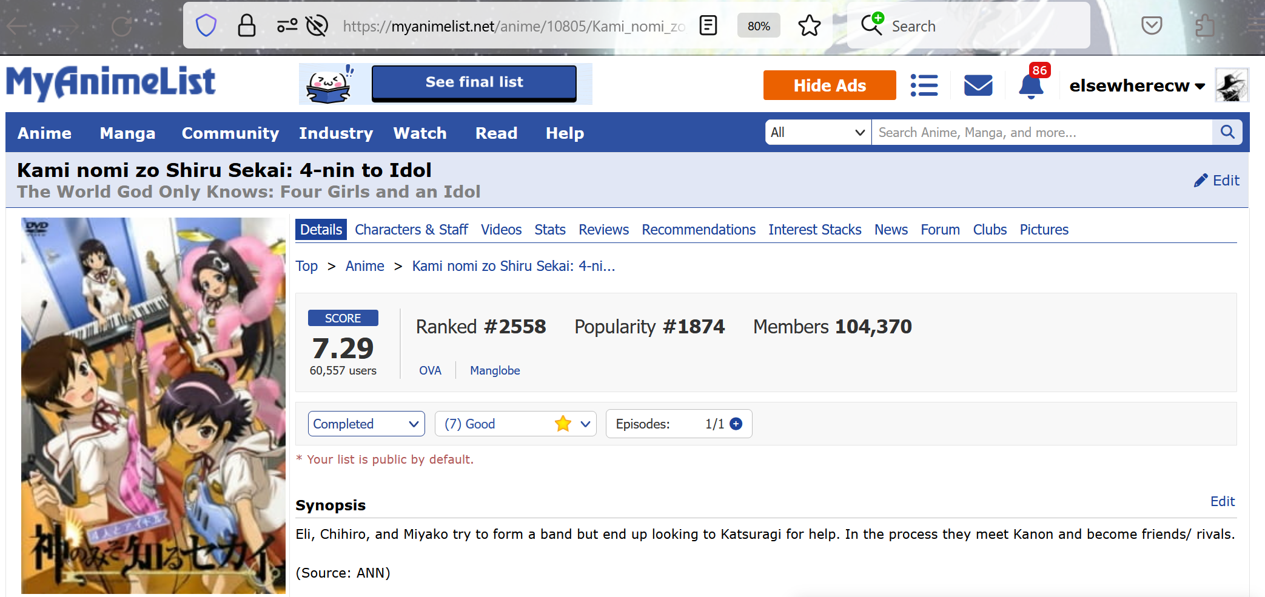Click the Firefox shield tracking protection icon
Screen dimensions: 1265x597
coord(206,26)
